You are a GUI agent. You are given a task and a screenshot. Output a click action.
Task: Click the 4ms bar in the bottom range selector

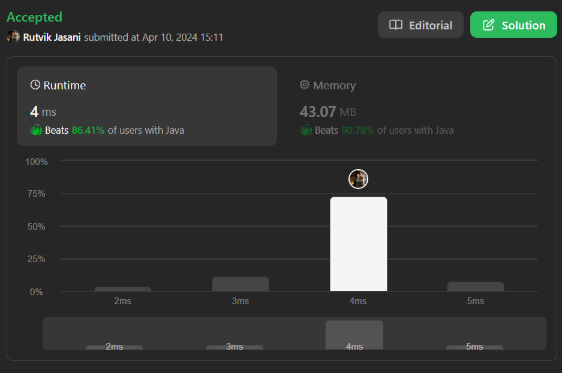(354, 335)
